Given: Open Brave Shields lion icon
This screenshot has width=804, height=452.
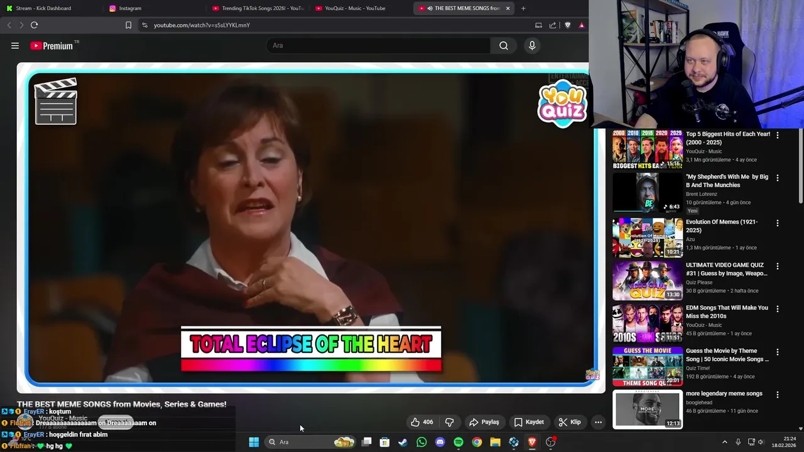Looking at the screenshot, I should point(568,25).
